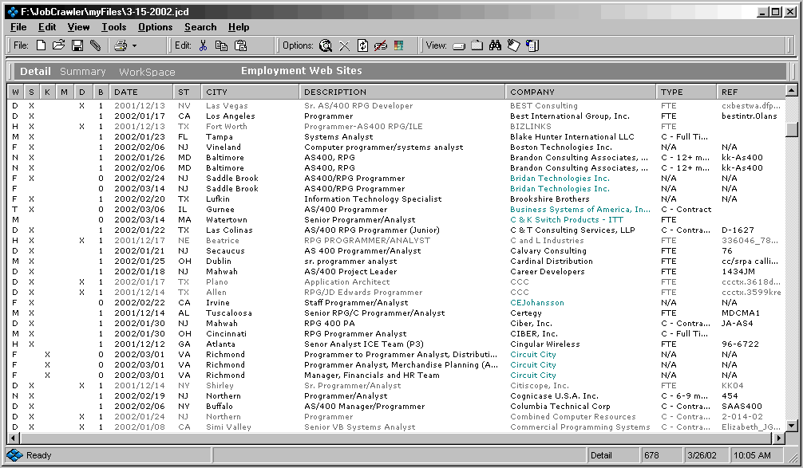The width and height of the screenshot is (803, 468).
Task: Click the W column header
Action: click(x=15, y=92)
